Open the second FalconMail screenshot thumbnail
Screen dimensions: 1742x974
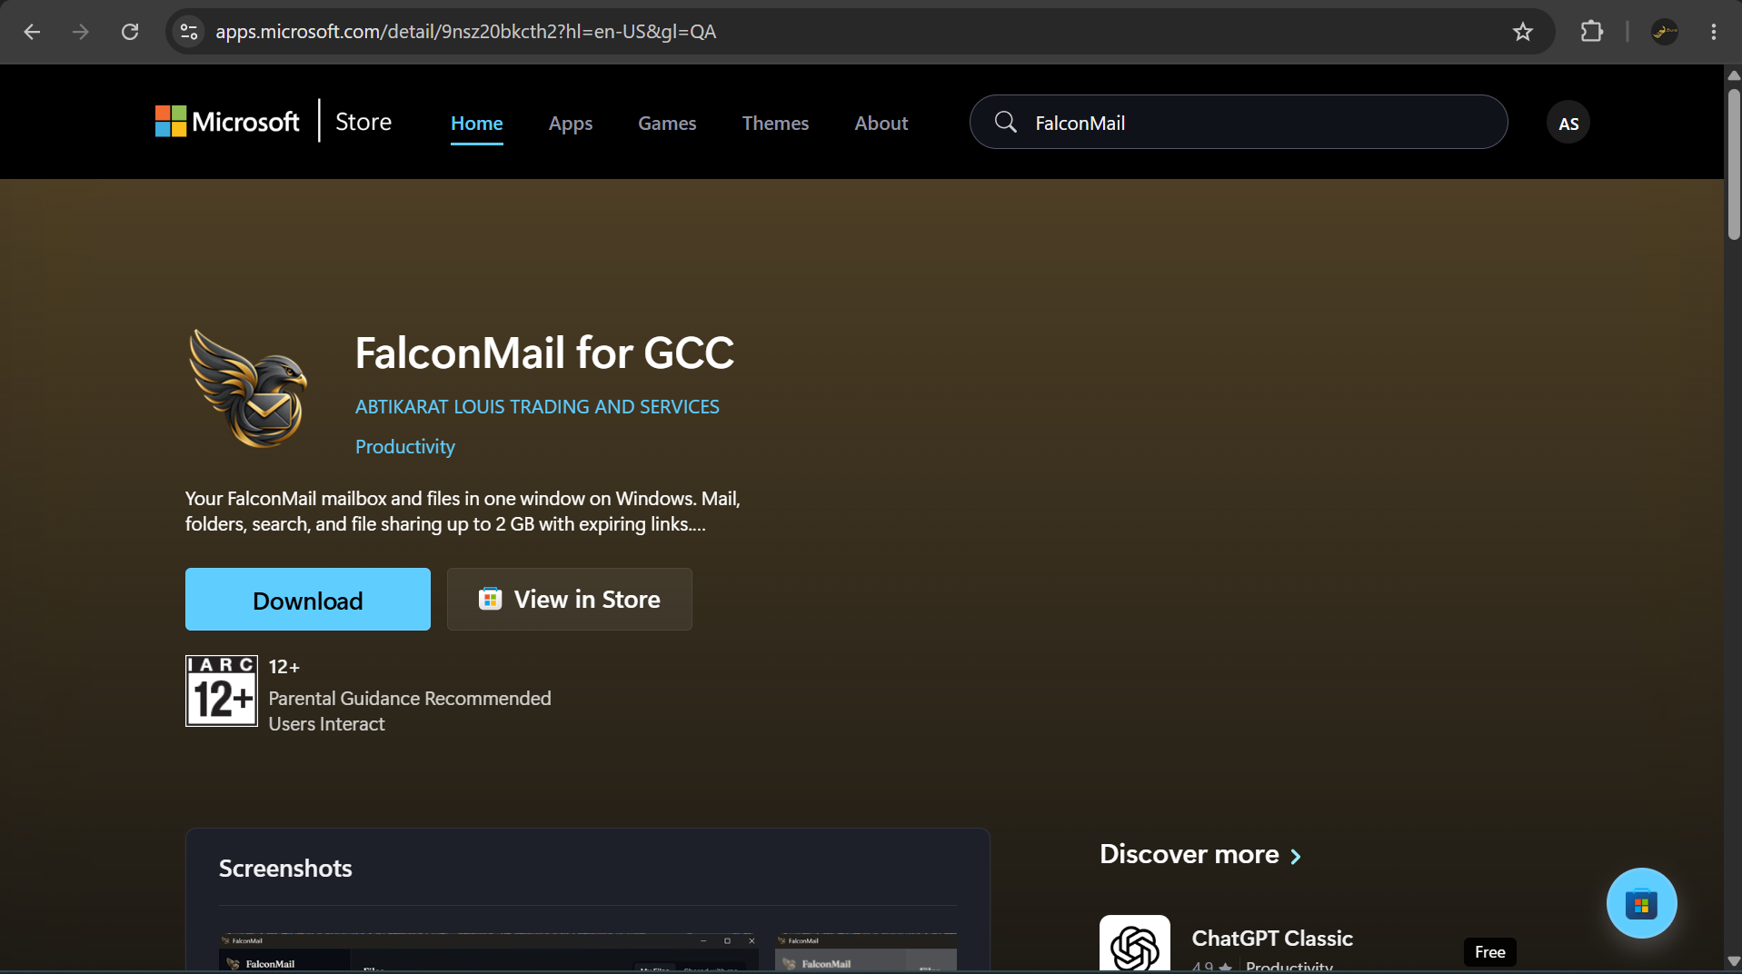[x=865, y=952]
